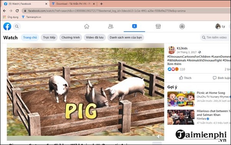Click the browser Back arrow

[5, 11]
